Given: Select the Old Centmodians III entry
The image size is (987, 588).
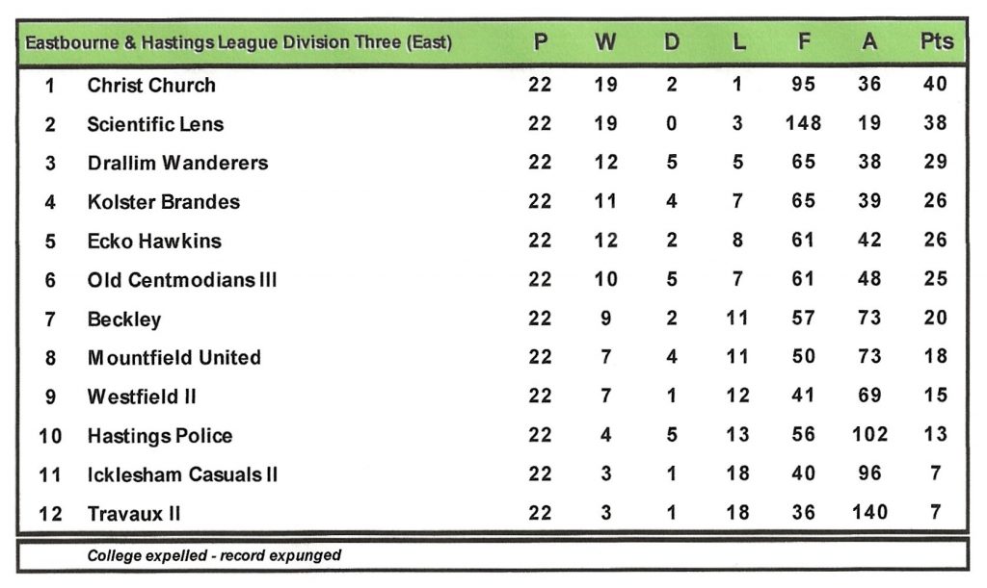Looking at the screenshot, I should click(x=182, y=280).
